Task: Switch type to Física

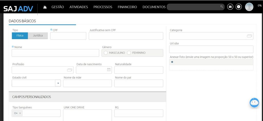Action: 20,36
